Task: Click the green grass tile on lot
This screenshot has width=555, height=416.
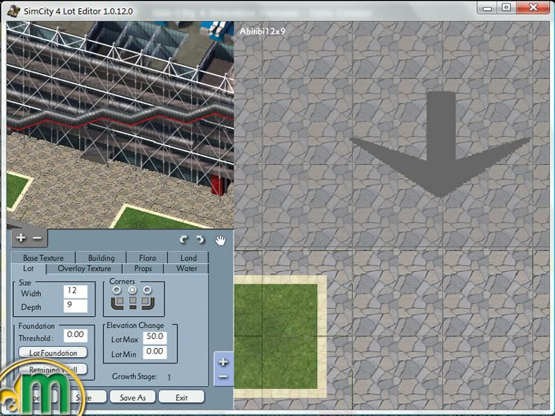Action: [x=275, y=336]
